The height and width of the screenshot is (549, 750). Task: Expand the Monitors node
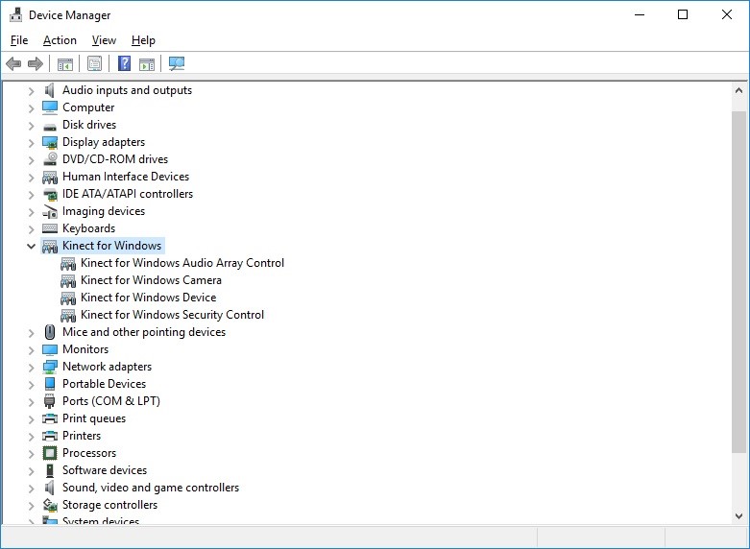[x=31, y=350]
